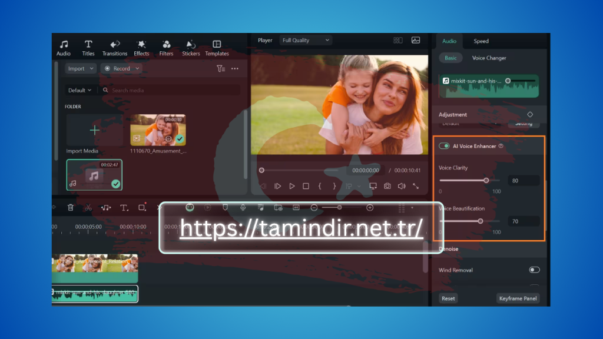Open the Transitions tab
The image size is (603, 339).
(115, 48)
